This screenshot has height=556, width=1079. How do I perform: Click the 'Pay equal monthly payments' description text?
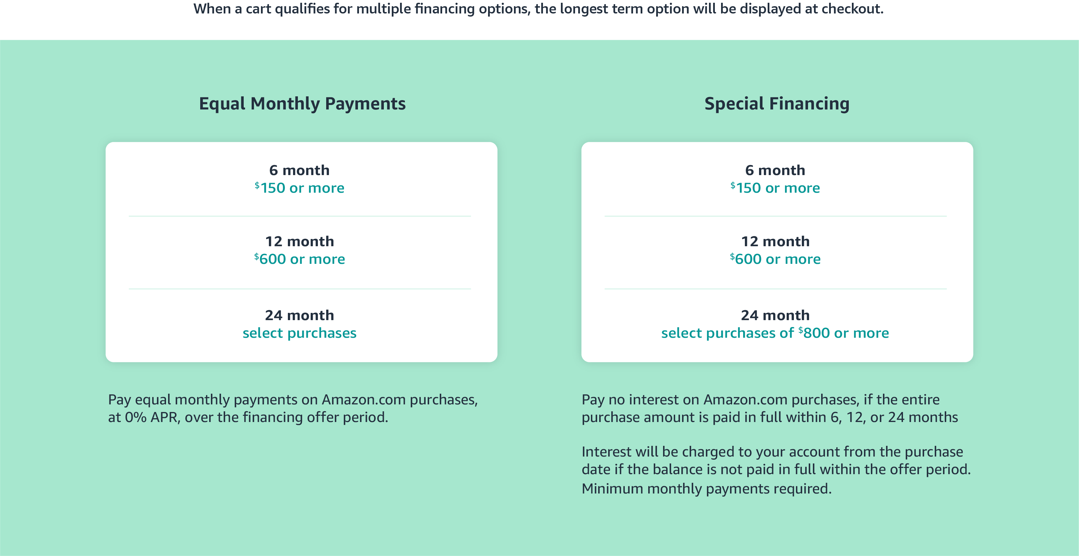[x=292, y=400]
